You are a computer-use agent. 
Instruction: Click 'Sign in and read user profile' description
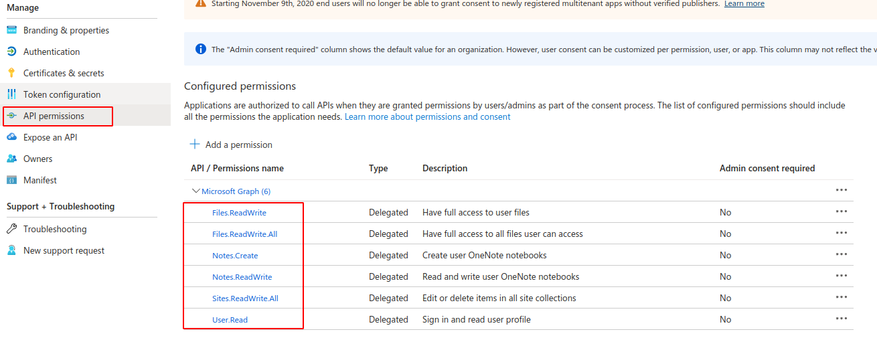pos(477,319)
